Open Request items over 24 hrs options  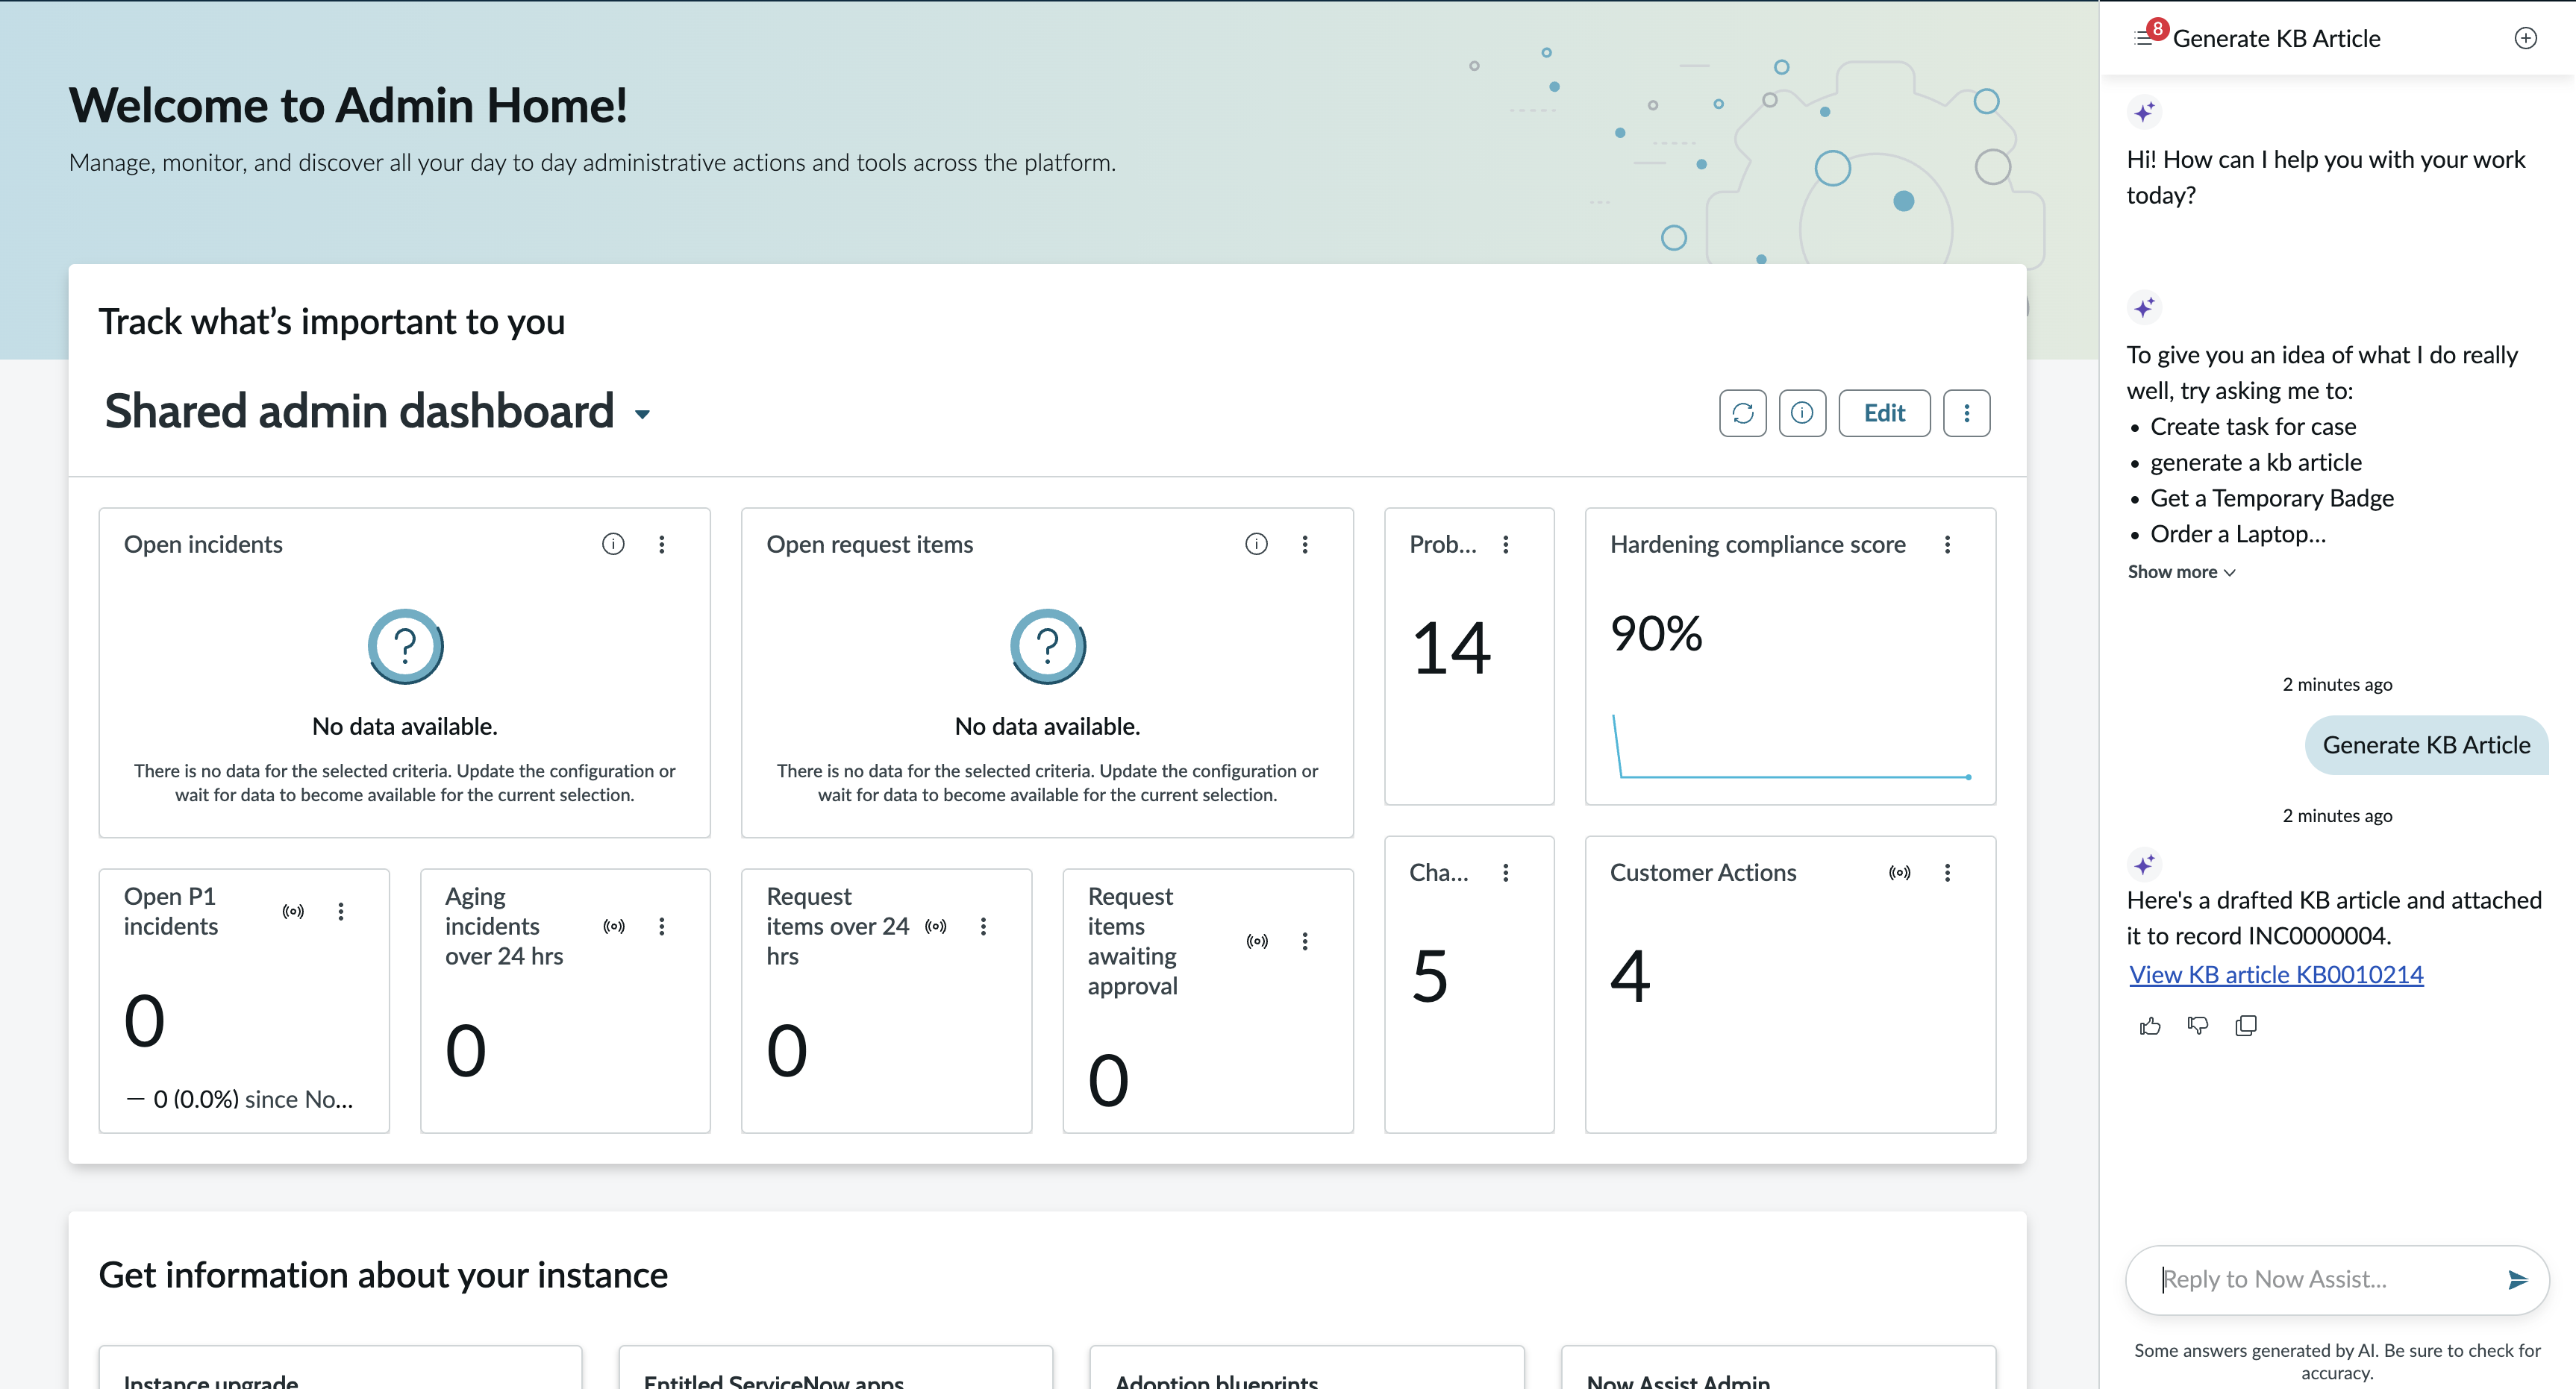point(983,926)
